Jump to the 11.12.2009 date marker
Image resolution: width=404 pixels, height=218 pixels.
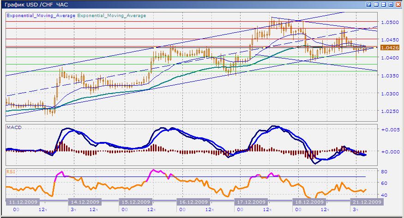coord(23,202)
